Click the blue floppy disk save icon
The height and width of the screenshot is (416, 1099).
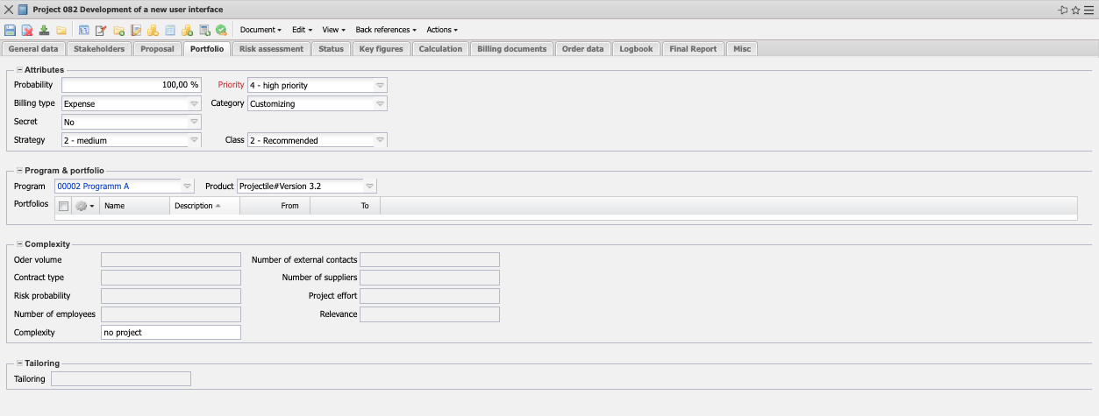(x=11, y=30)
